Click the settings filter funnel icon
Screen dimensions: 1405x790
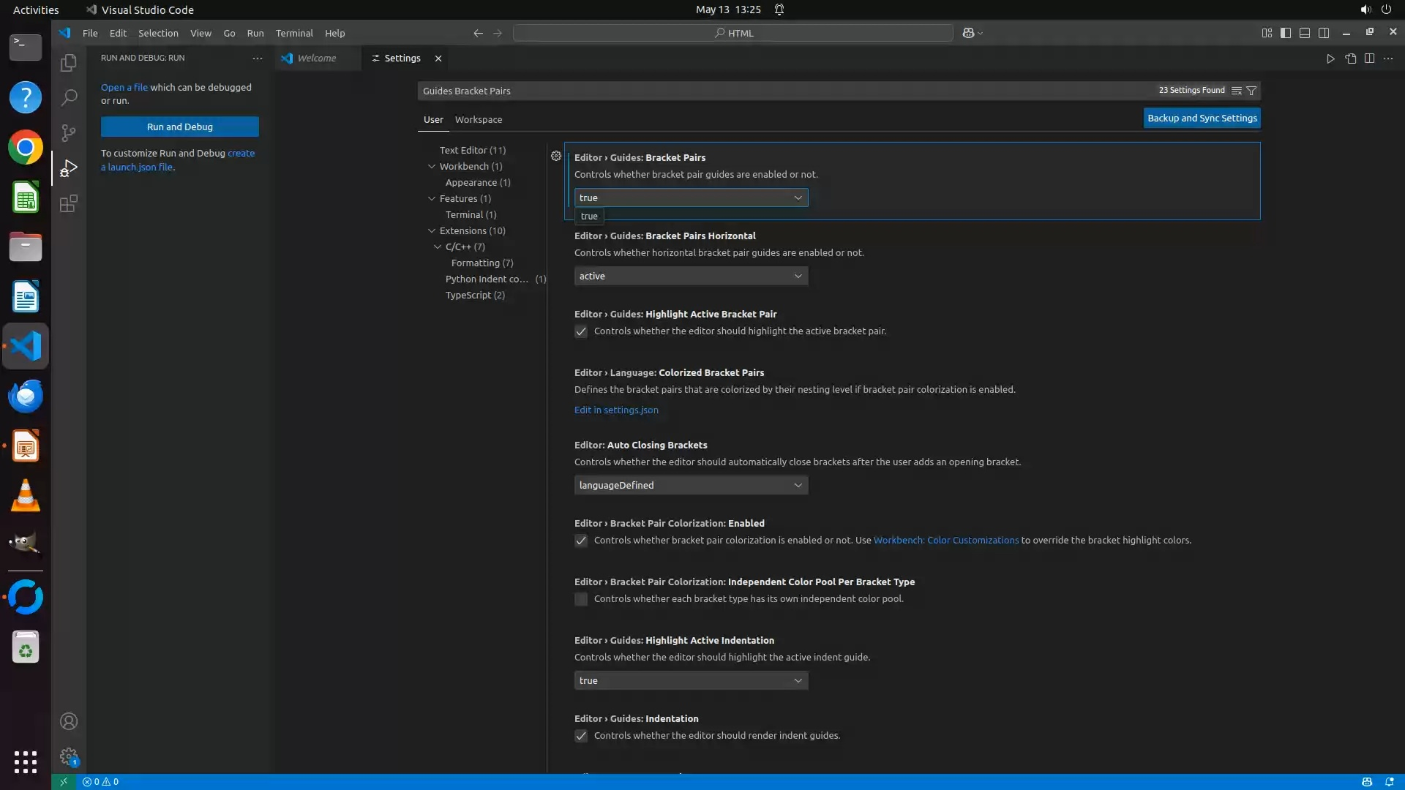pyautogui.click(x=1251, y=91)
